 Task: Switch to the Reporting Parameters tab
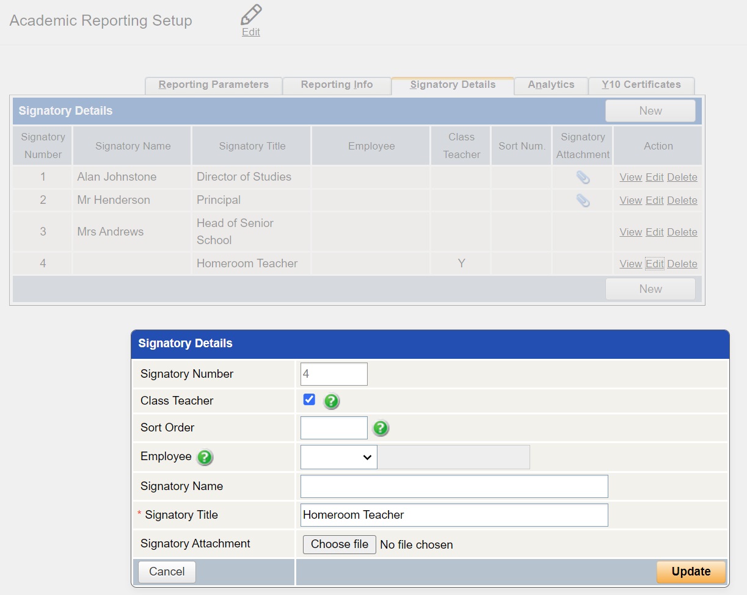[x=213, y=85]
